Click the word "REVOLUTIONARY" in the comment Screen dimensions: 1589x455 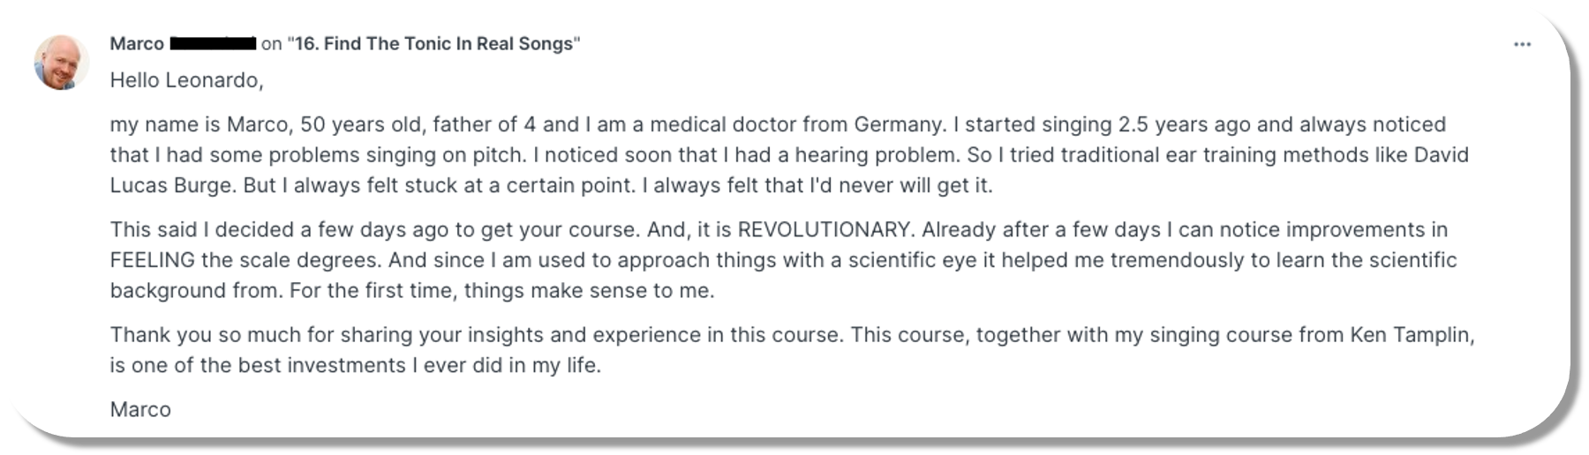(x=824, y=230)
